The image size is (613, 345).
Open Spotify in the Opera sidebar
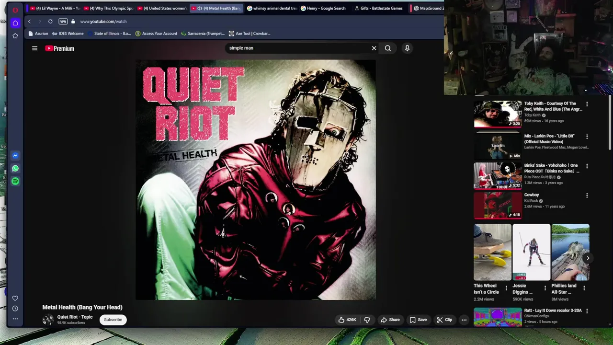pyautogui.click(x=15, y=181)
